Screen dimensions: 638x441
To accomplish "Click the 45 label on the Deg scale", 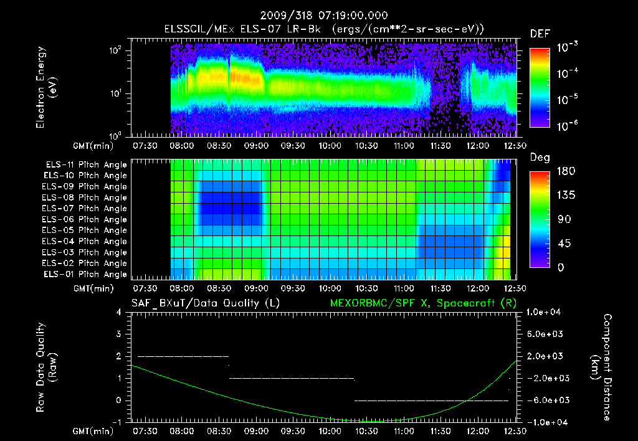I will [x=566, y=244].
